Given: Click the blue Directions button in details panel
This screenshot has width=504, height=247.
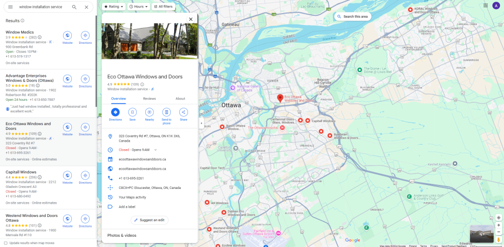Looking at the screenshot, I should 115,112.
